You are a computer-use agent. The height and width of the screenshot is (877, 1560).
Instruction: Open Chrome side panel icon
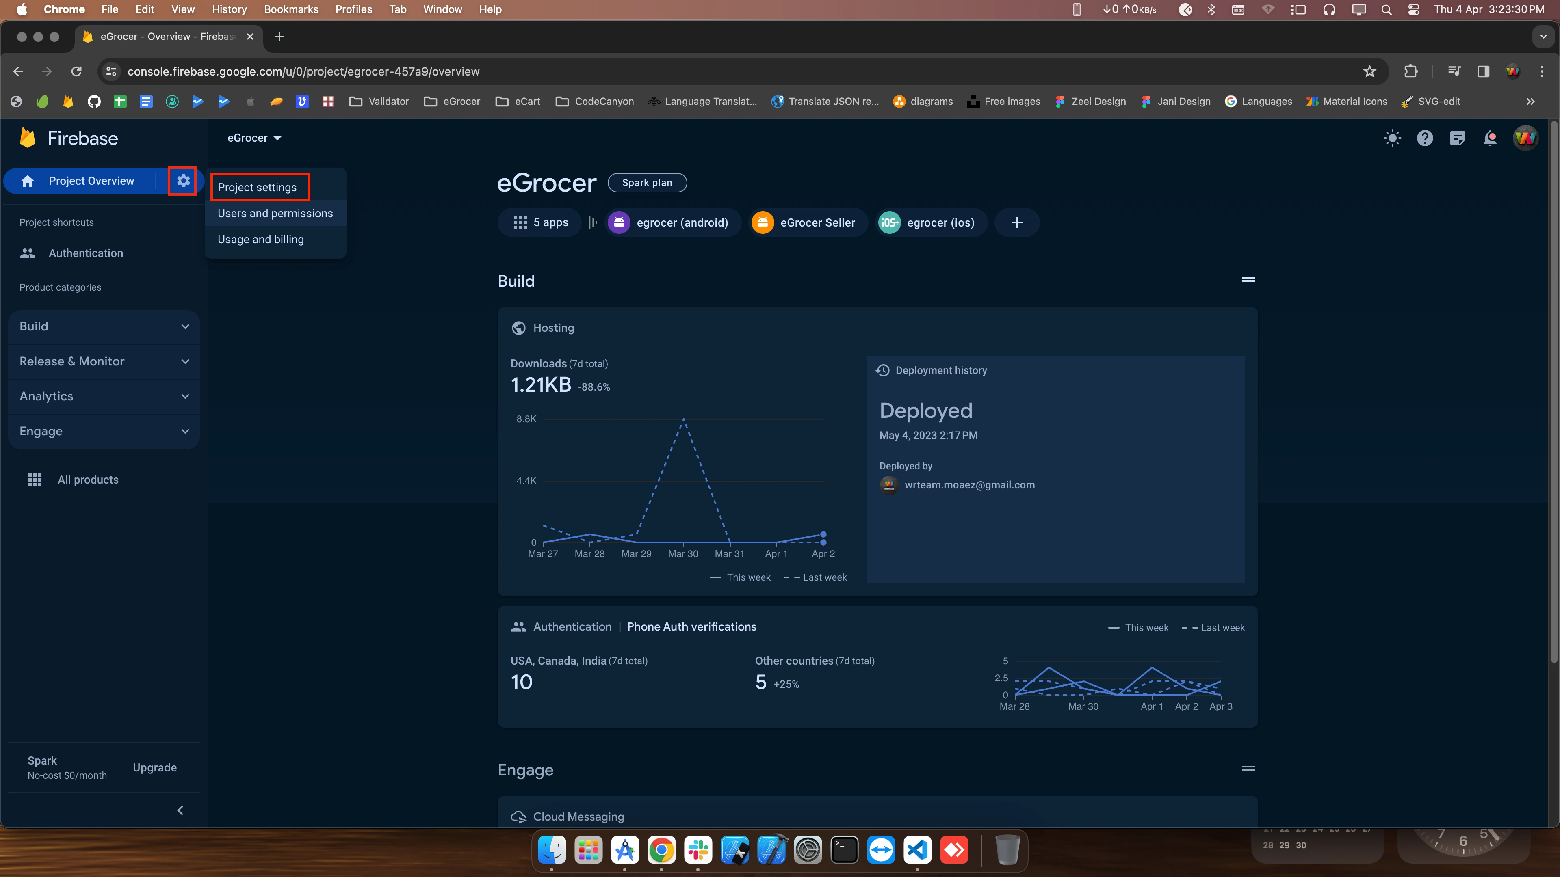click(x=1483, y=71)
